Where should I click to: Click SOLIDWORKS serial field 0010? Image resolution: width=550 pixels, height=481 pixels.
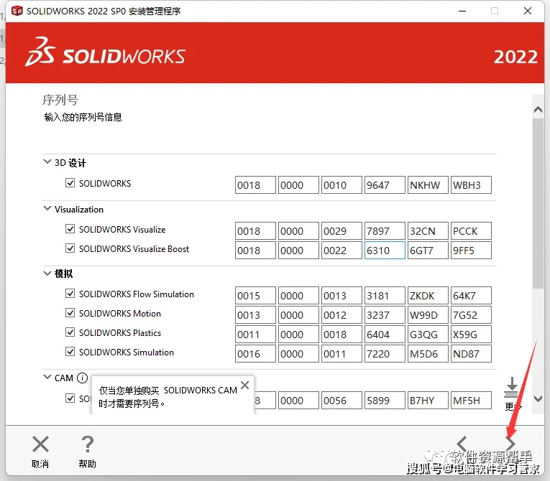tap(342, 185)
